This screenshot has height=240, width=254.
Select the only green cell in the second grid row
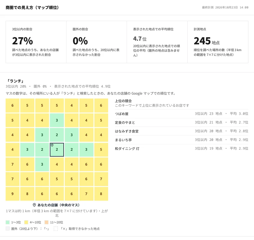pyautogui.click(x=57, y=120)
